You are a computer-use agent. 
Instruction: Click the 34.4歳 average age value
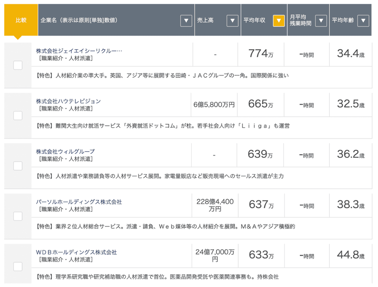[351, 53]
